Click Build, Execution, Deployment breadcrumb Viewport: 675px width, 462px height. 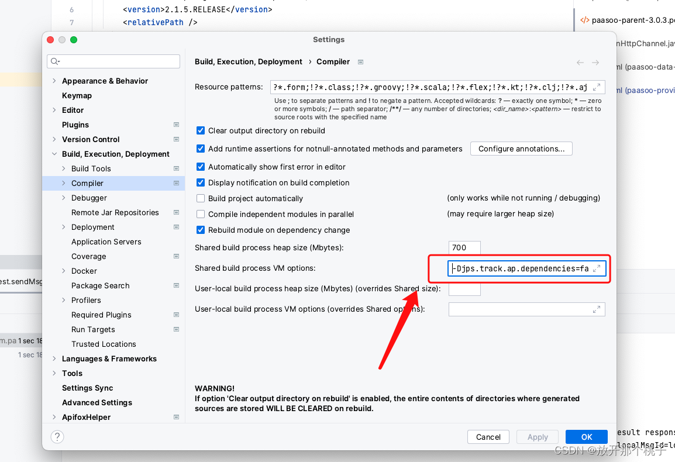[249, 61]
